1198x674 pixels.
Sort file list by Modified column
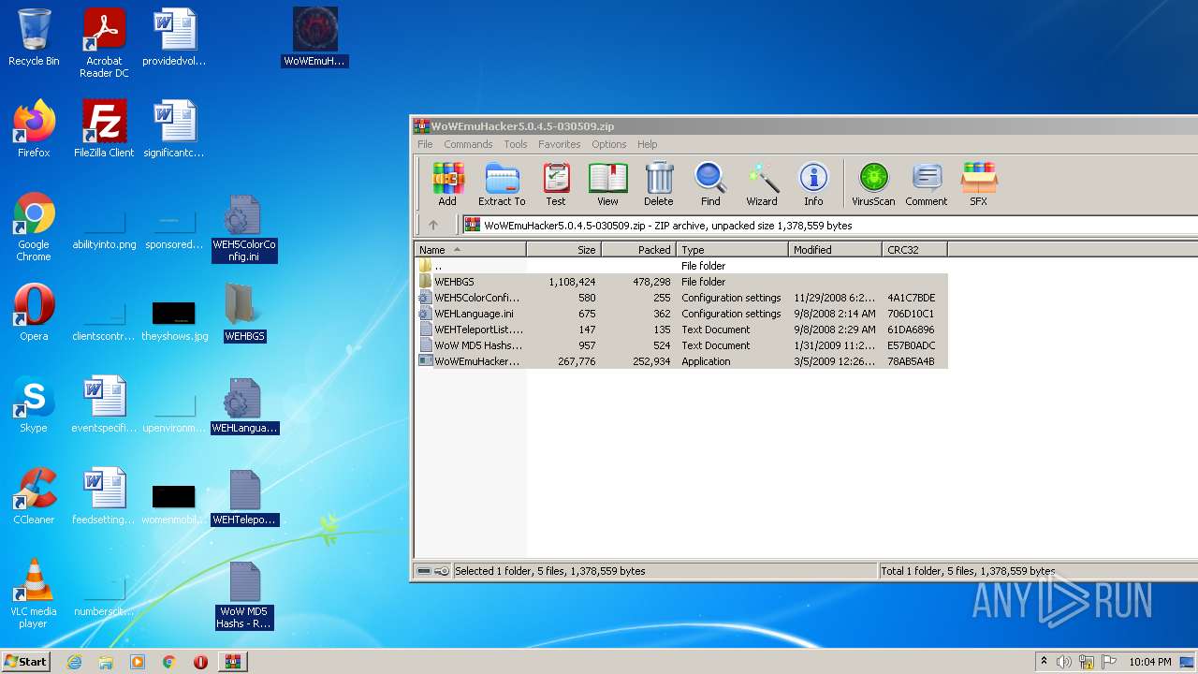[x=835, y=250]
